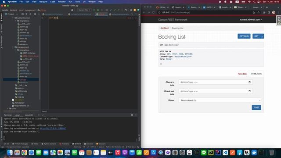Click the Django REST framework brand link
Image resolution: width=281 pixels, height=158 pixels.
coord(173,20)
